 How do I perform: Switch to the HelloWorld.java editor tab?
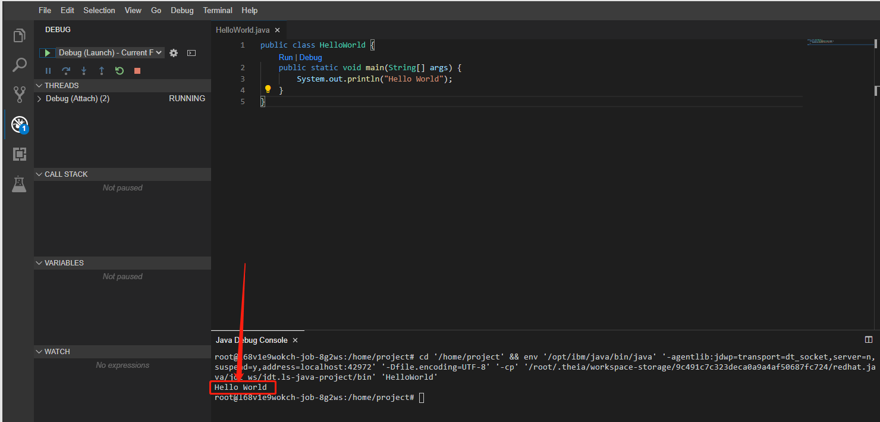pos(249,30)
